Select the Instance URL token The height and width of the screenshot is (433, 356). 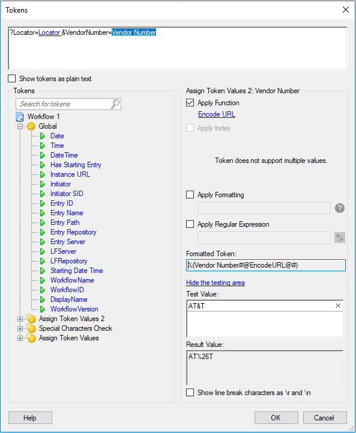[70, 174]
